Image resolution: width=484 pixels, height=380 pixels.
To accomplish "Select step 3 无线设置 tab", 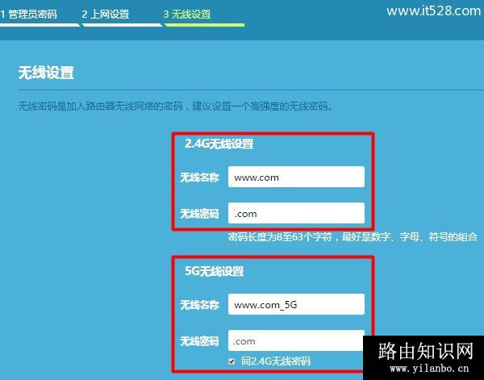I will click(187, 14).
